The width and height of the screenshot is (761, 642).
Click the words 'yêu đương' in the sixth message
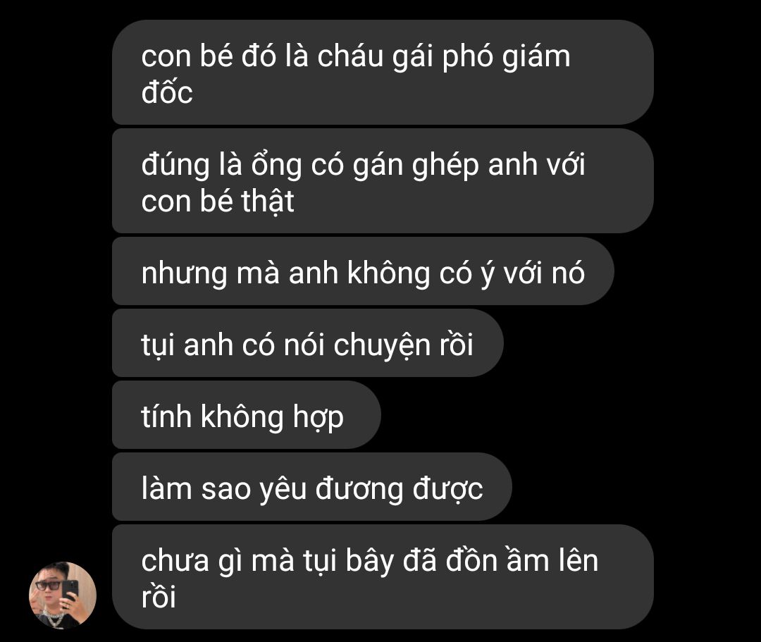331,488
